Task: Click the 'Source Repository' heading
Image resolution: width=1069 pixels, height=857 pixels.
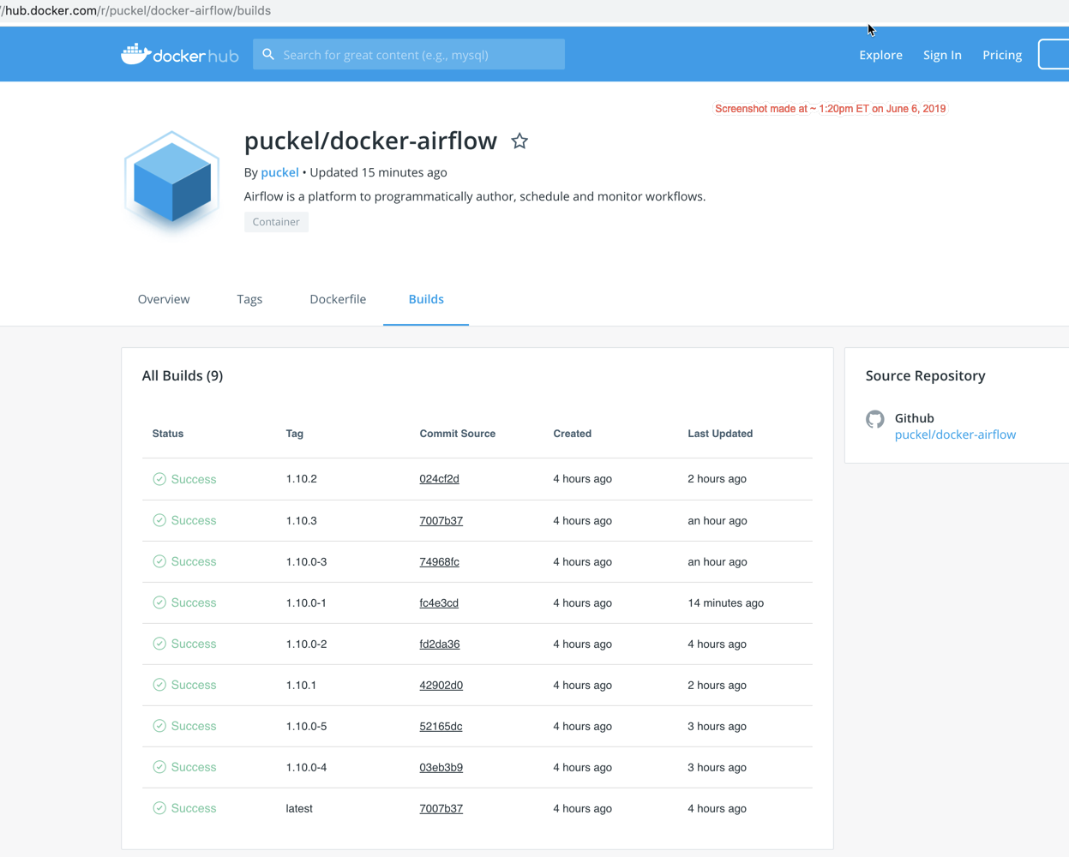Action: [x=925, y=375]
